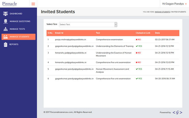This screenshot has height=118, width=189.
Task: Click the Pinnacle logo
Action: [9, 4]
